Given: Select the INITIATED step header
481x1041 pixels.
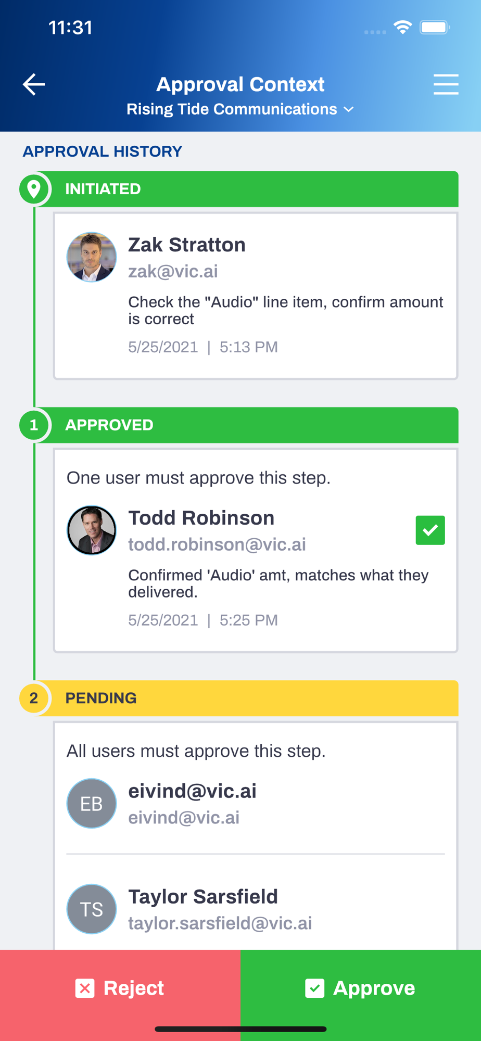Looking at the screenshot, I should (x=246, y=189).
